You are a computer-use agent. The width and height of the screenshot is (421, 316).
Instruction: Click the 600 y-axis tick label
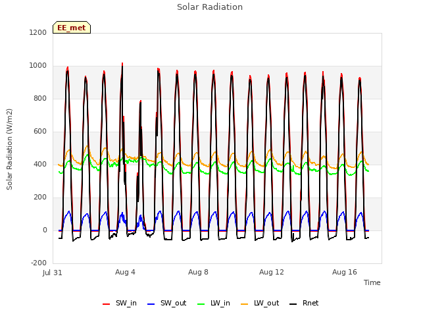pyautogui.click(x=40, y=132)
